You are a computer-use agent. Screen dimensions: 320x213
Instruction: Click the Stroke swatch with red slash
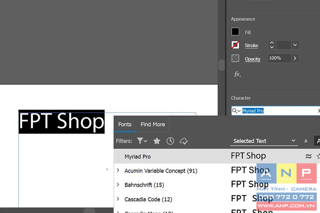[235, 45]
